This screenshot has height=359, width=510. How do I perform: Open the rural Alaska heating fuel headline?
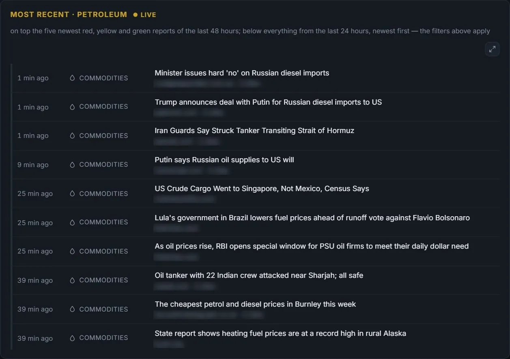(280, 333)
